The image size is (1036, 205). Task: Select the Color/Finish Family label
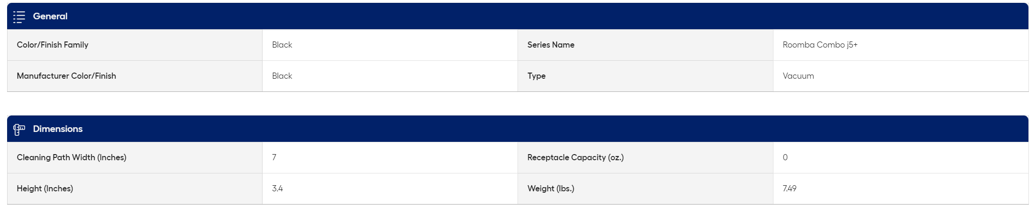click(53, 45)
